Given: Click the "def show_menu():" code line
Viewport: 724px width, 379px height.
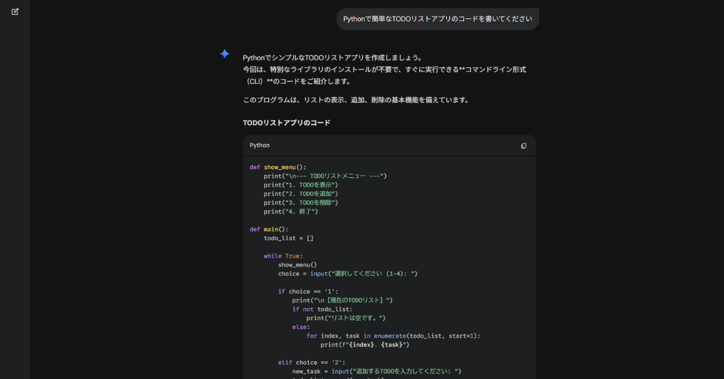Looking at the screenshot, I should point(278,167).
